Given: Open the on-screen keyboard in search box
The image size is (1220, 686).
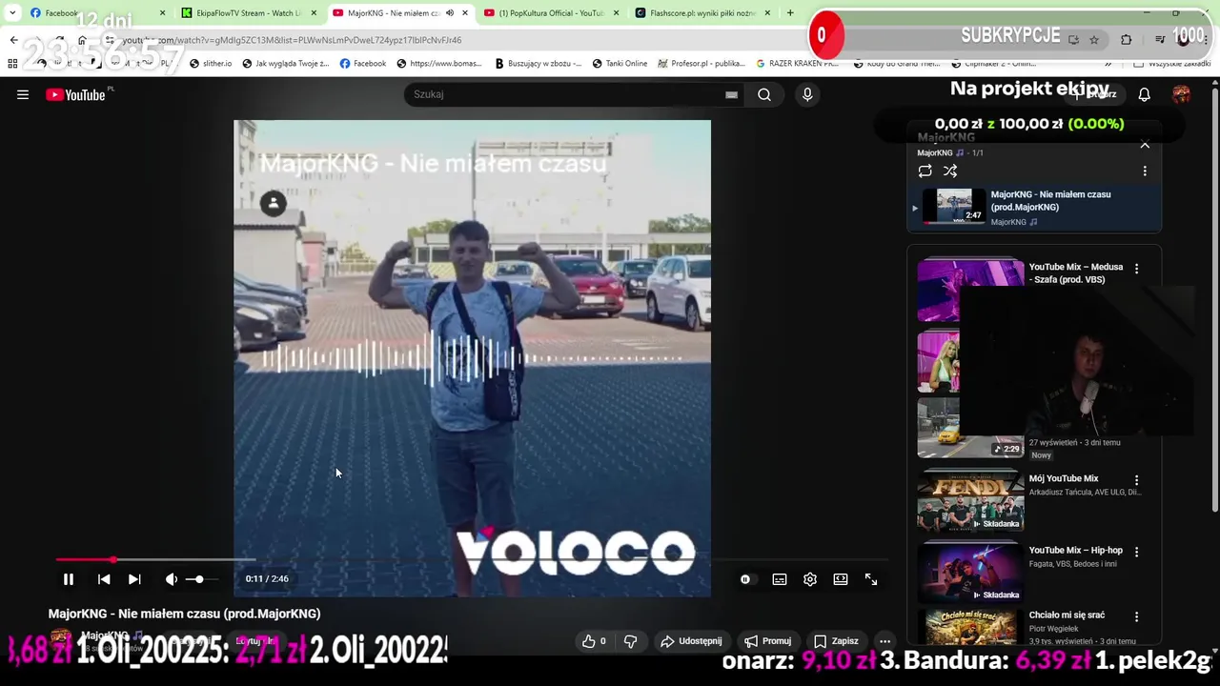Looking at the screenshot, I should point(731,94).
